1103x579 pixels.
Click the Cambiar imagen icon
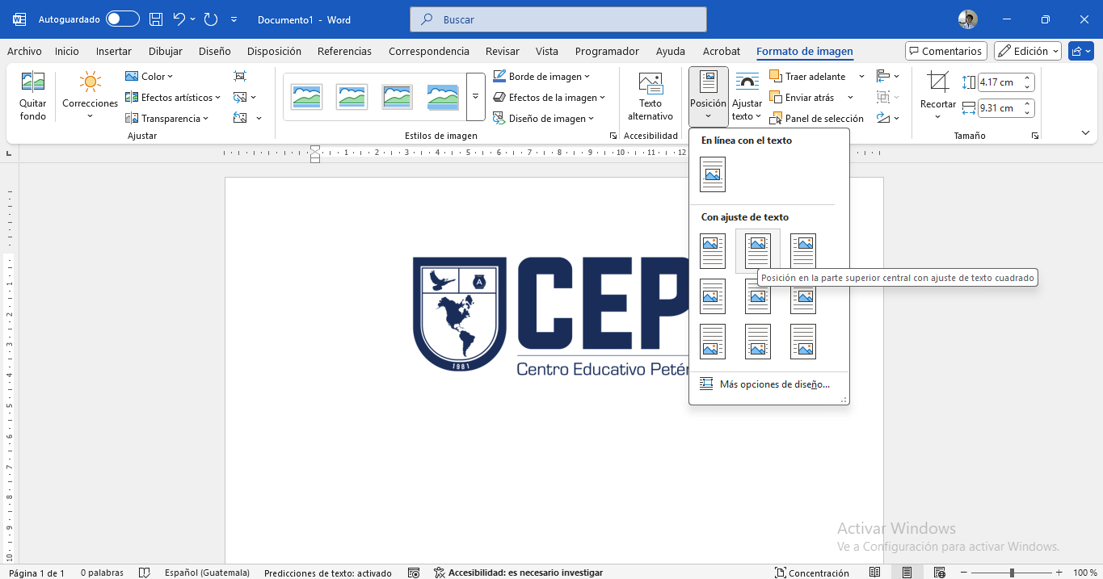(240, 97)
